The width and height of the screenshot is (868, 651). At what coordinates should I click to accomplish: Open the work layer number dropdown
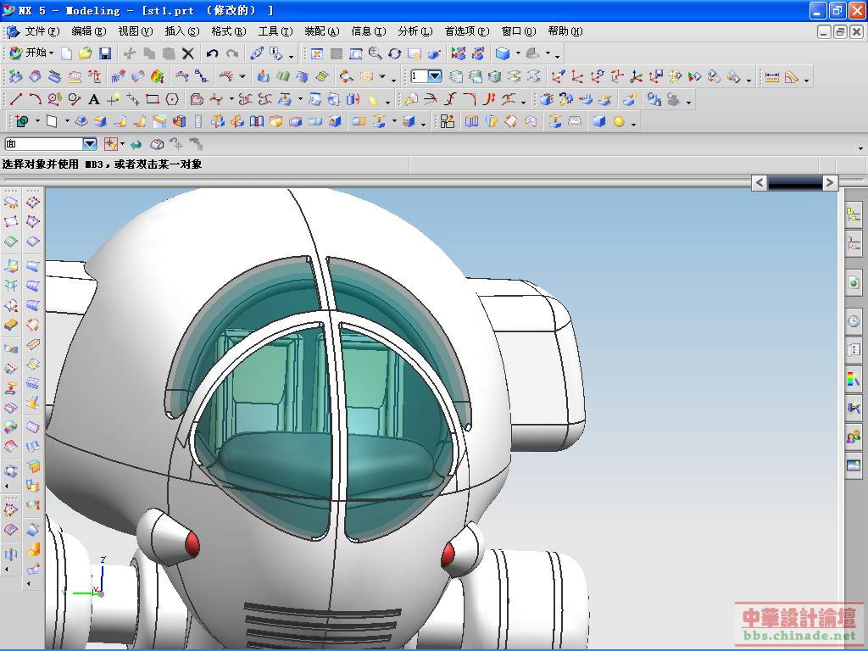coord(435,76)
